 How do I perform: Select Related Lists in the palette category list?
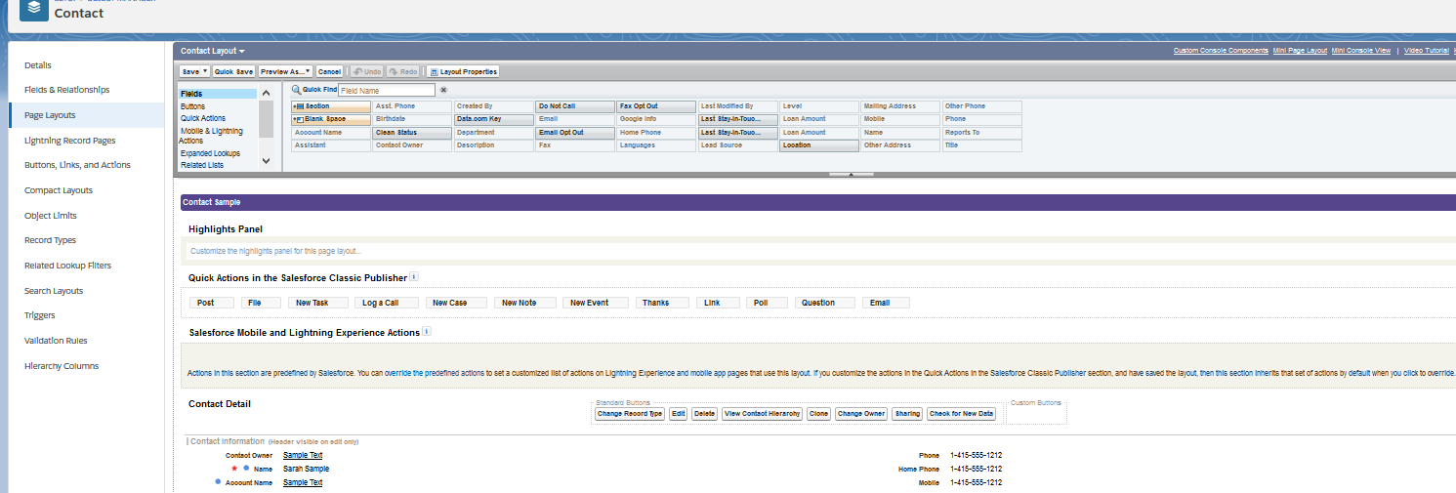pos(202,165)
